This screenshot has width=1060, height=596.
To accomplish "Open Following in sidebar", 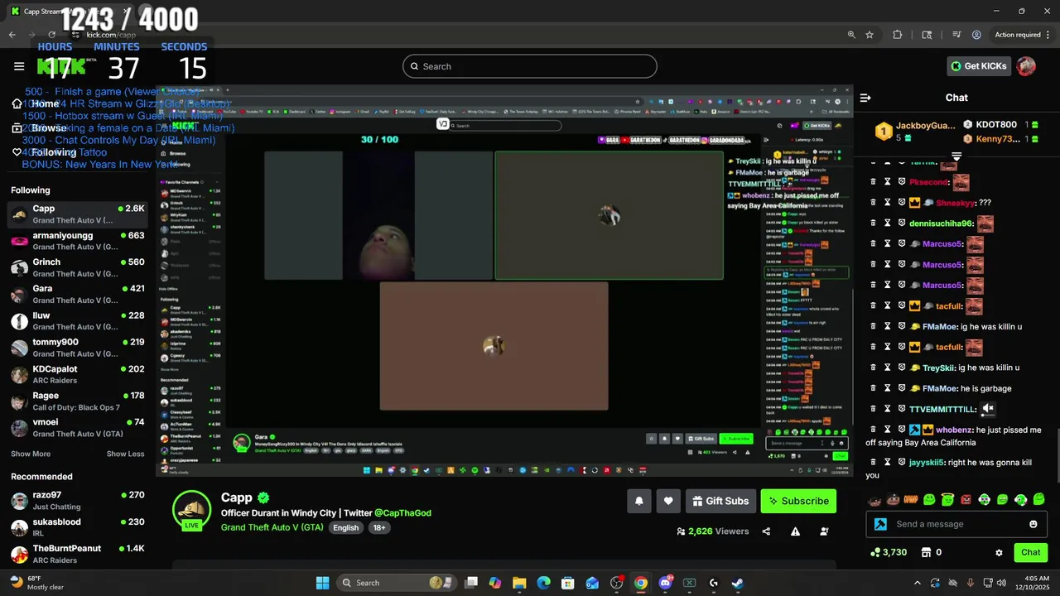I will (46, 152).
